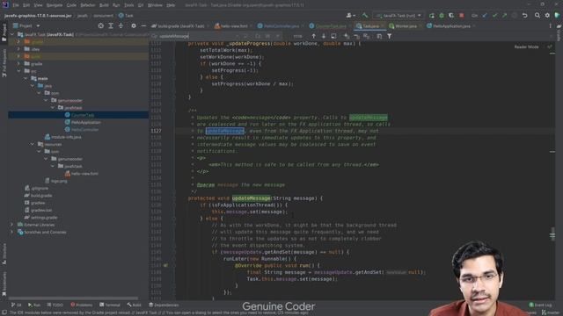The width and height of the screenshot is (563, 316).
Task: Open IDE settings gear in top toolbar
Action: [547, 16]
